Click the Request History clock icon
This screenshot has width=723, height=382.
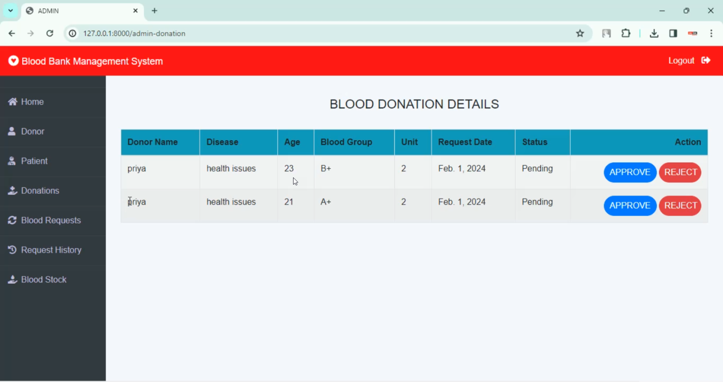pos(13,250)
